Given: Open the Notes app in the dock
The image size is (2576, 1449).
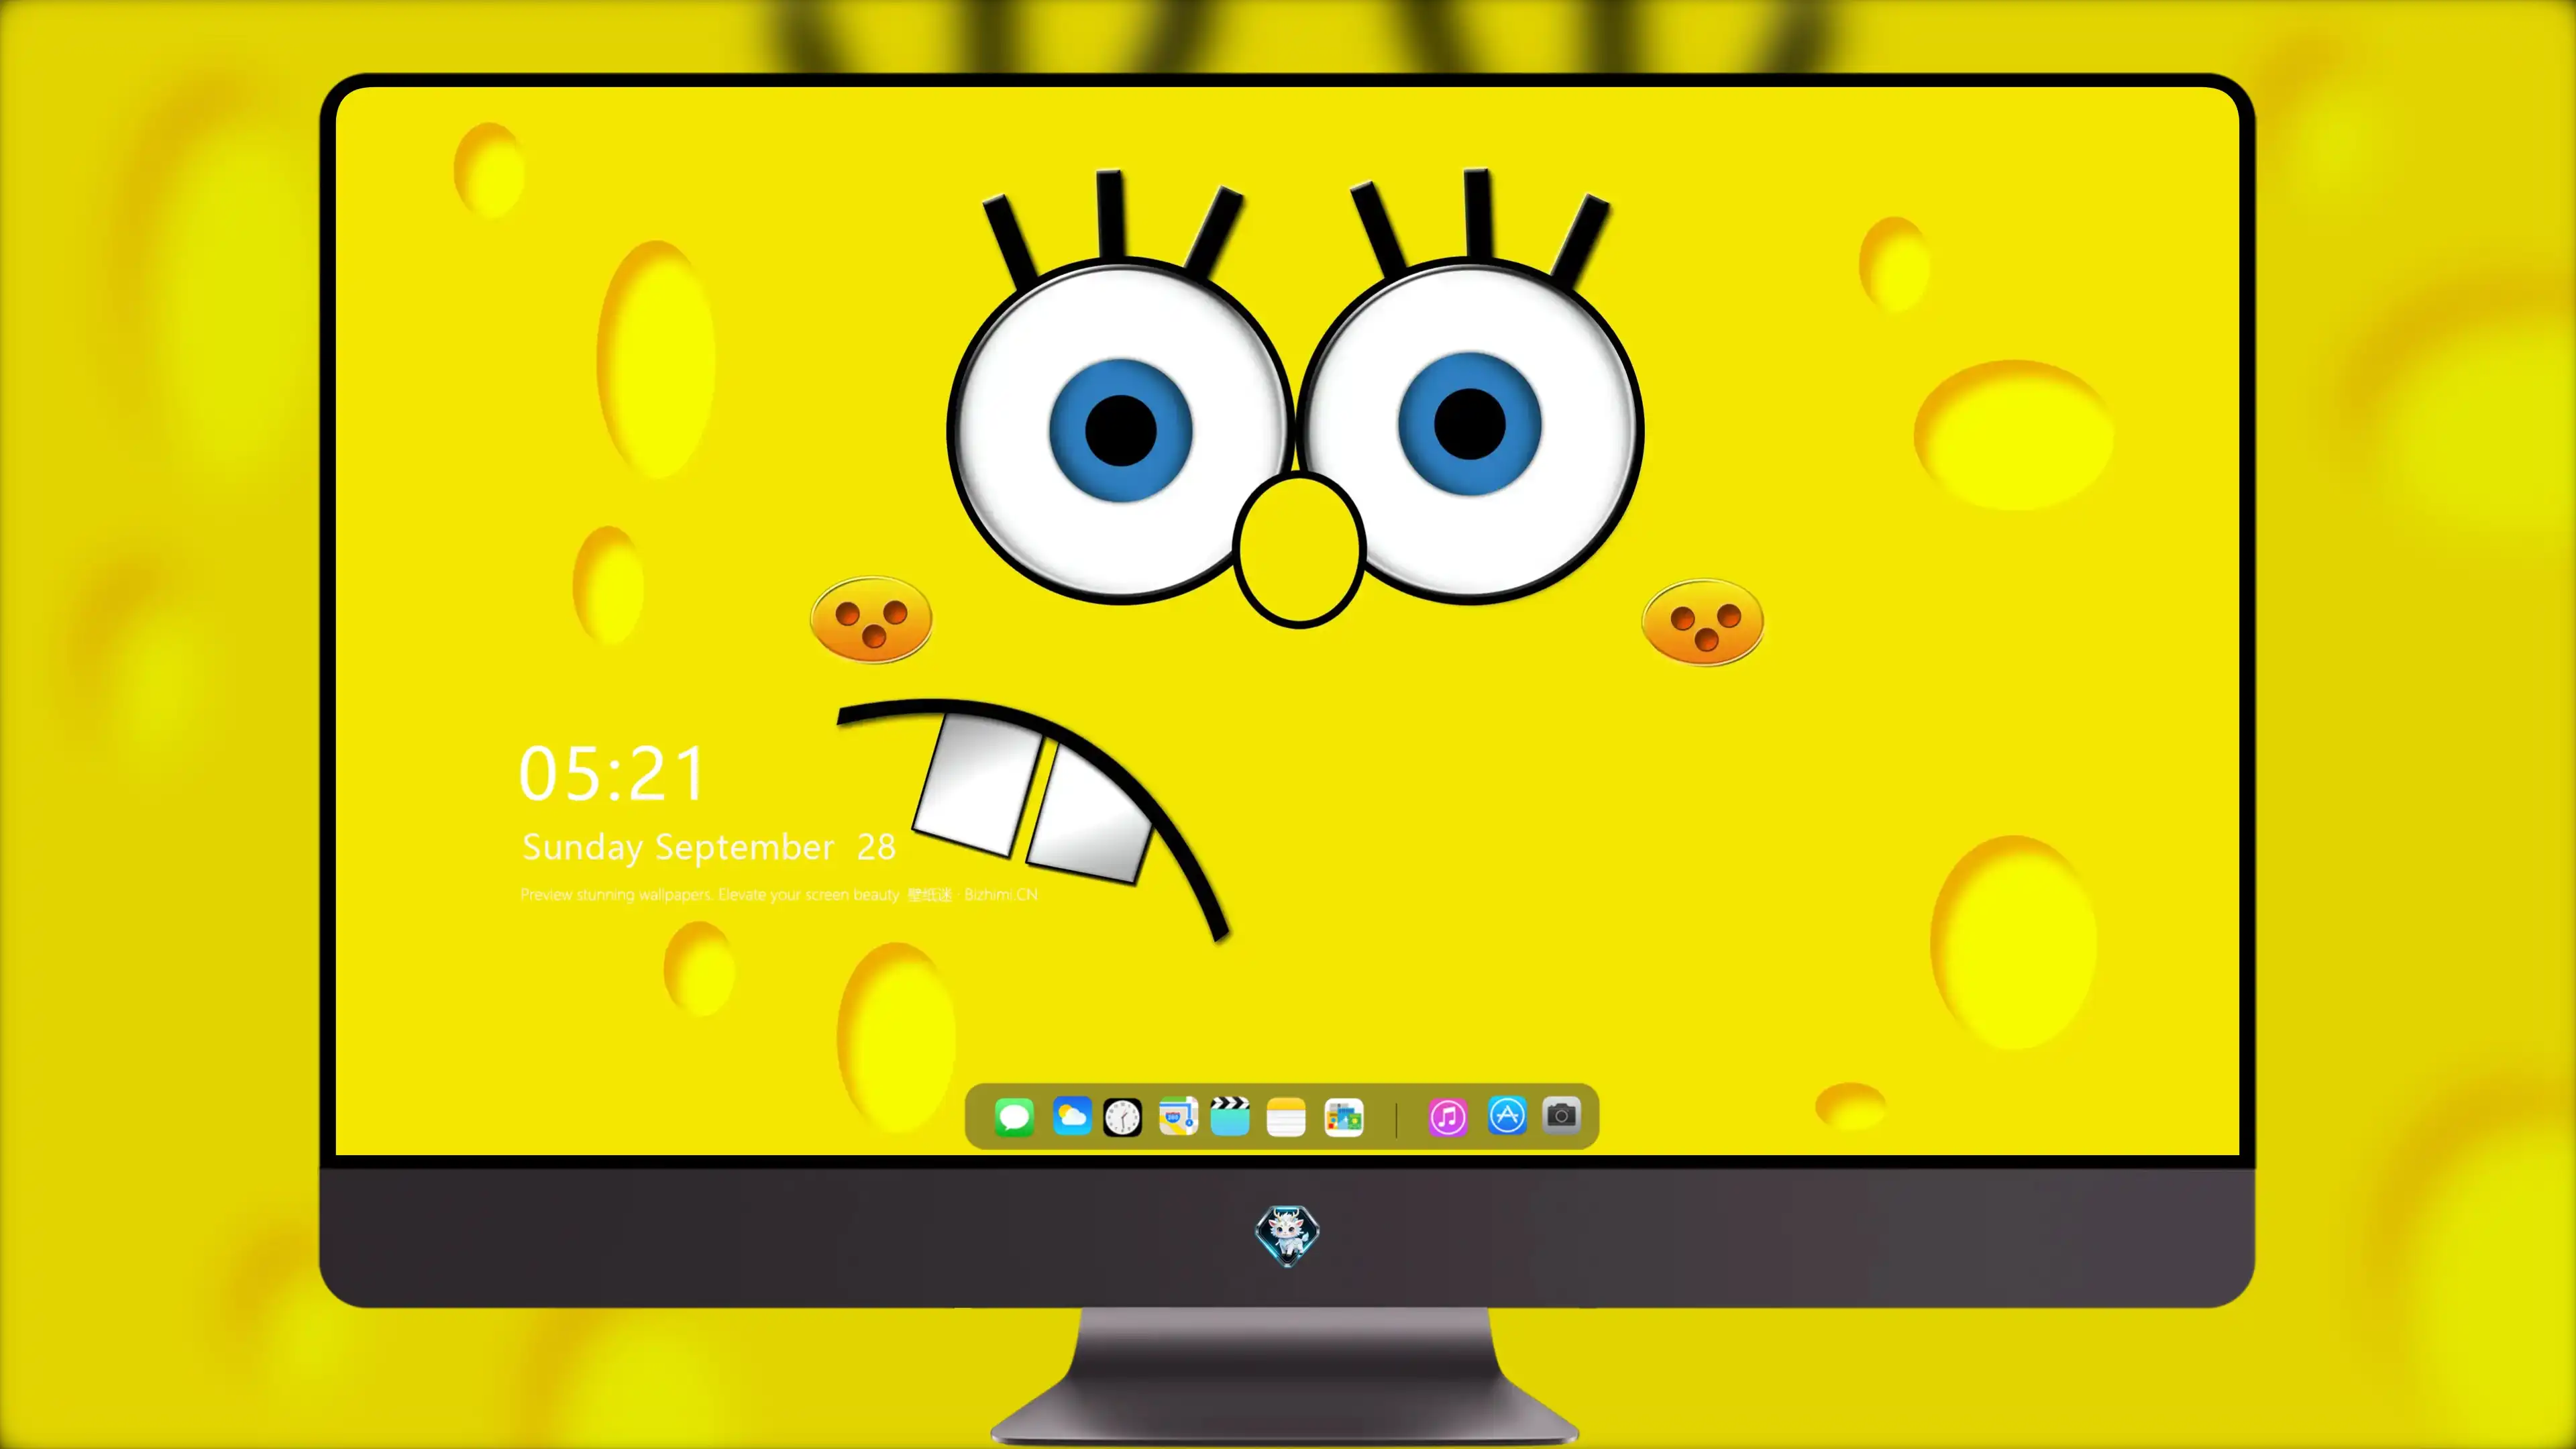Looking at the screenshot, I should (x=1286, y=1117).
